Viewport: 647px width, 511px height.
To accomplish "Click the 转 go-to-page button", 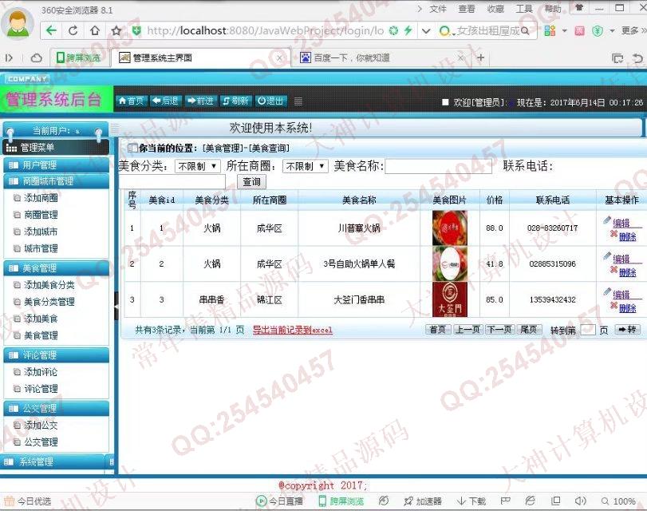I will pyautogui.click(x=628, y=329).
